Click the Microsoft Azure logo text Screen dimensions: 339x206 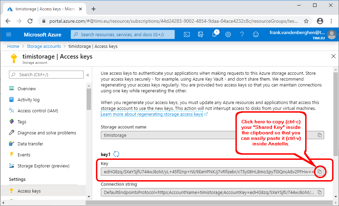[42, 34]
